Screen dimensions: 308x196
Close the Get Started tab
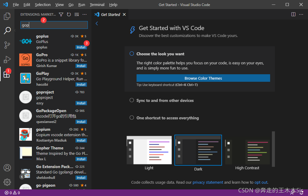pyautogui.click(x=124, y=14)
